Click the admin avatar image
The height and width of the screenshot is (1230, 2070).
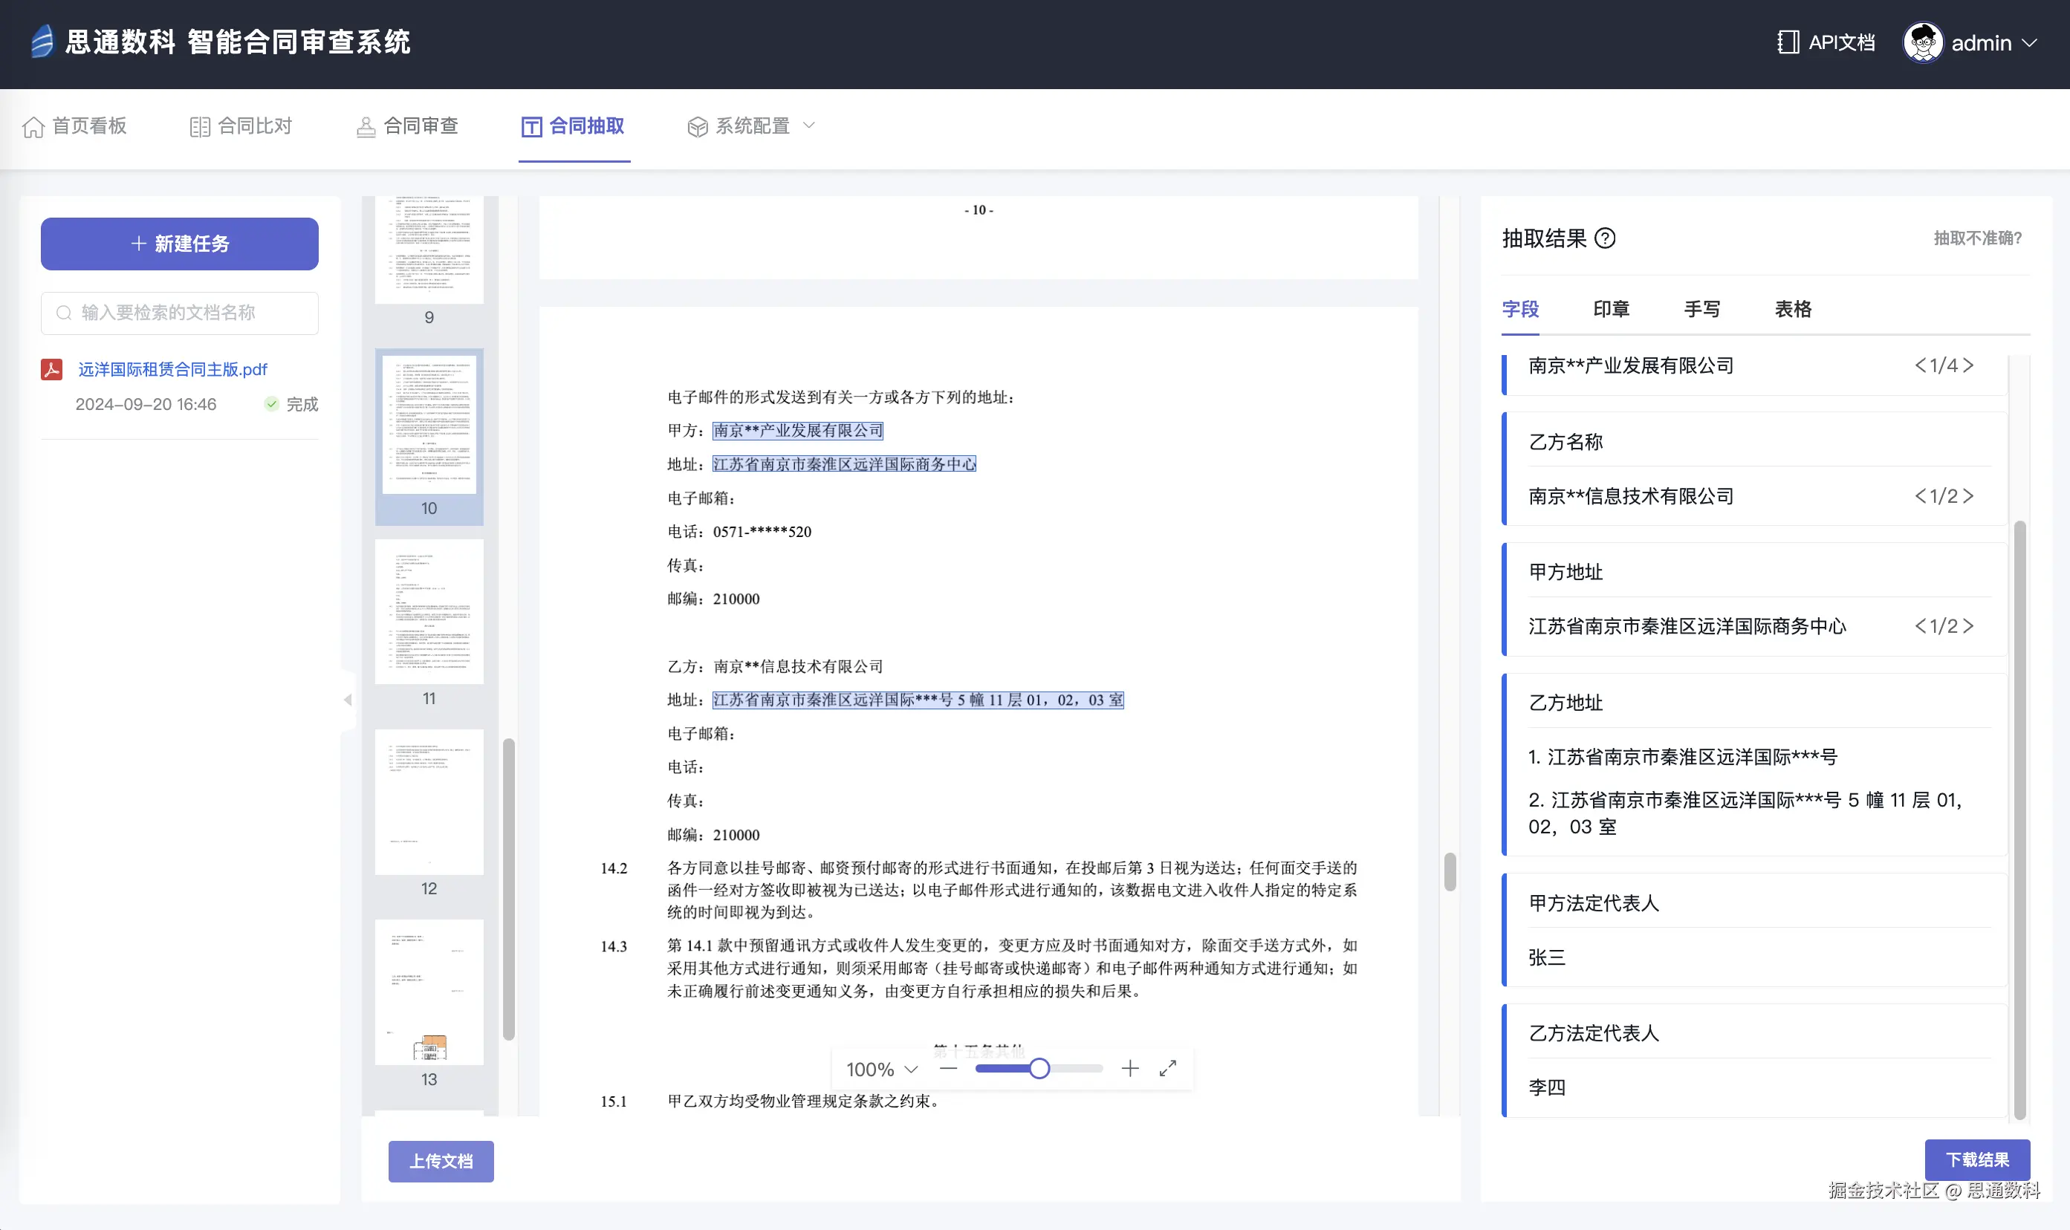pyautogui.click(x=1922, y=42)
